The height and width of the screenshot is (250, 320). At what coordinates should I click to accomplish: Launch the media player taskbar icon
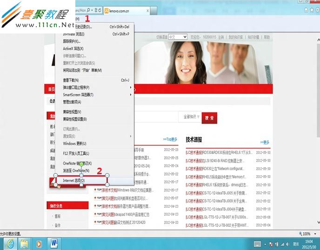click(40, 243)
